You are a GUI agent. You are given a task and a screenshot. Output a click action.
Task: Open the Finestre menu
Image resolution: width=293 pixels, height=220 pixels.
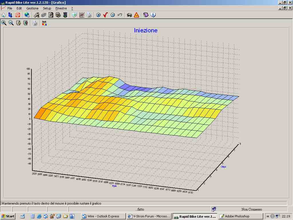pyautogui.click(x=61, y=8)
